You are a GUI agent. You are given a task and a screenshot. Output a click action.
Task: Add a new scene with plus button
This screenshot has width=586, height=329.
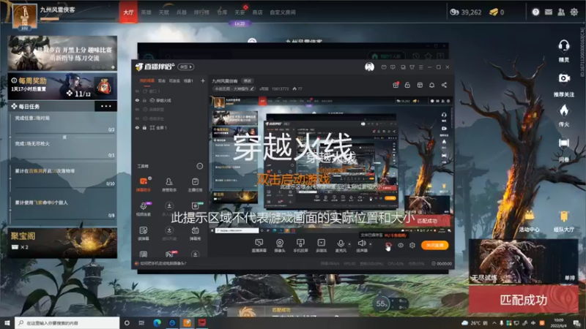(203, 80)
